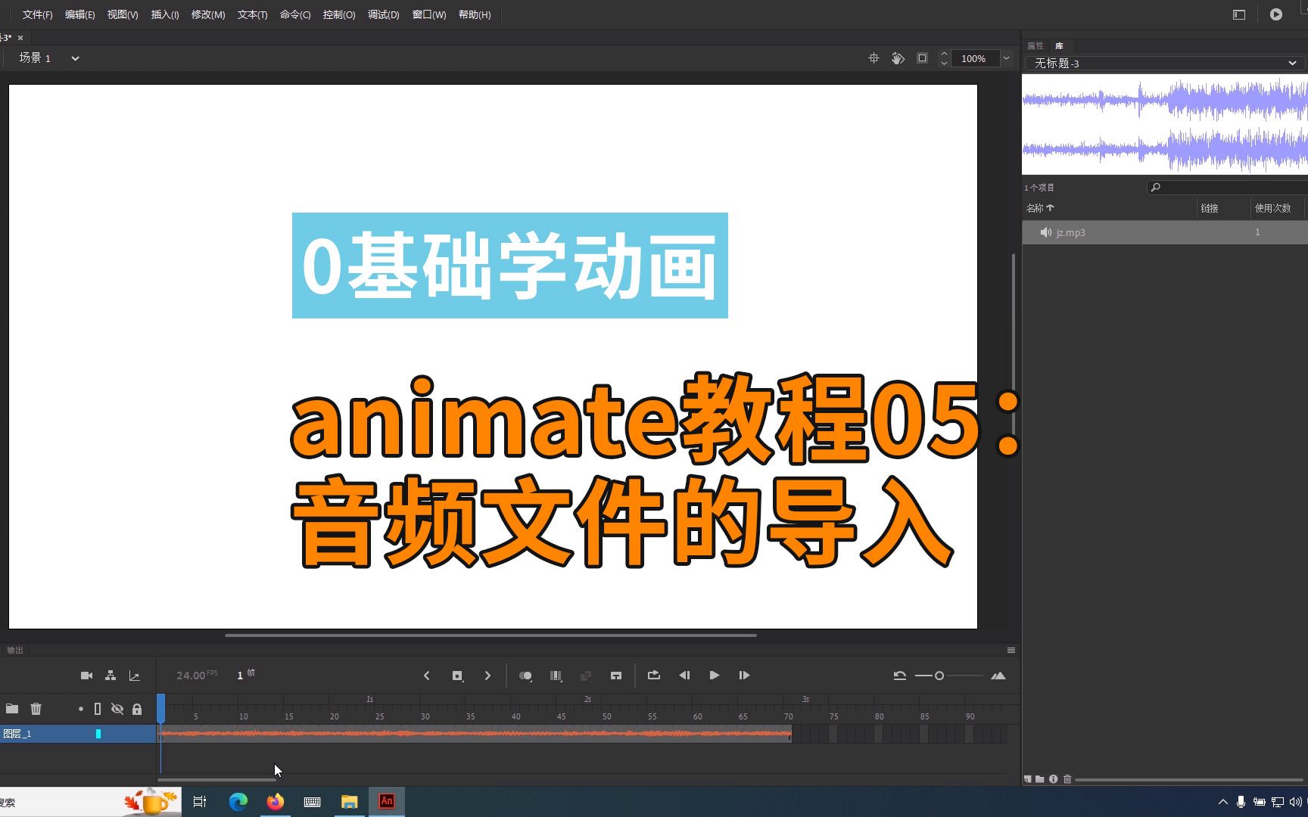Image resolution: width=1308 pixels, height=817 pixels.
Task: Click the center stage icon
Action: [x=874, y=58]
